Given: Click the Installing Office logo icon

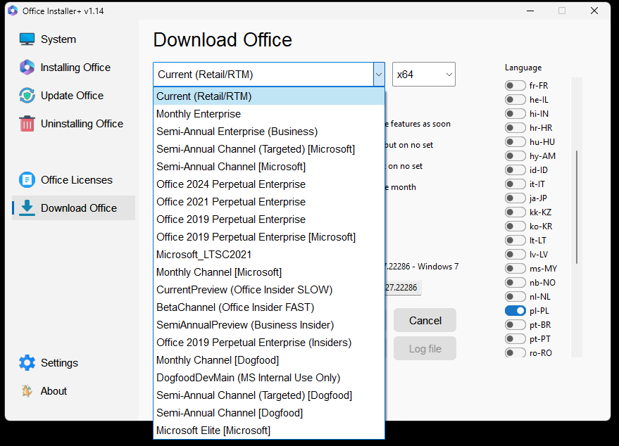Looking at the screenshot, I should 27,68.
